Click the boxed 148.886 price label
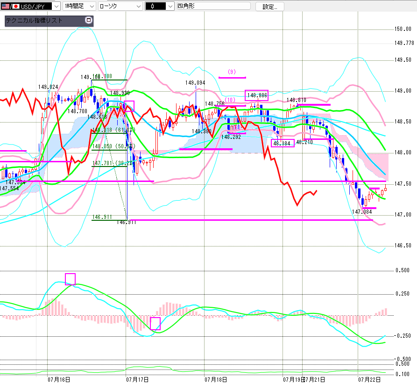Viewport: 417px width, 384px height. [257, 95]
